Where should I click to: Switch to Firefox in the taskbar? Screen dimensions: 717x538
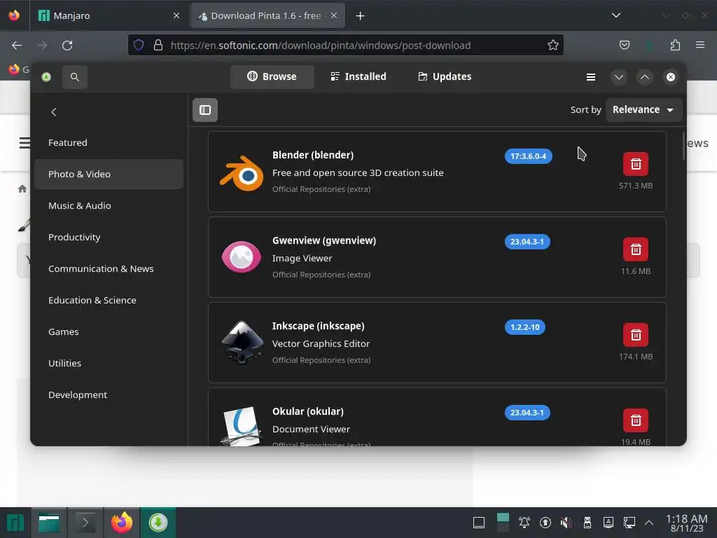[122, 523]
